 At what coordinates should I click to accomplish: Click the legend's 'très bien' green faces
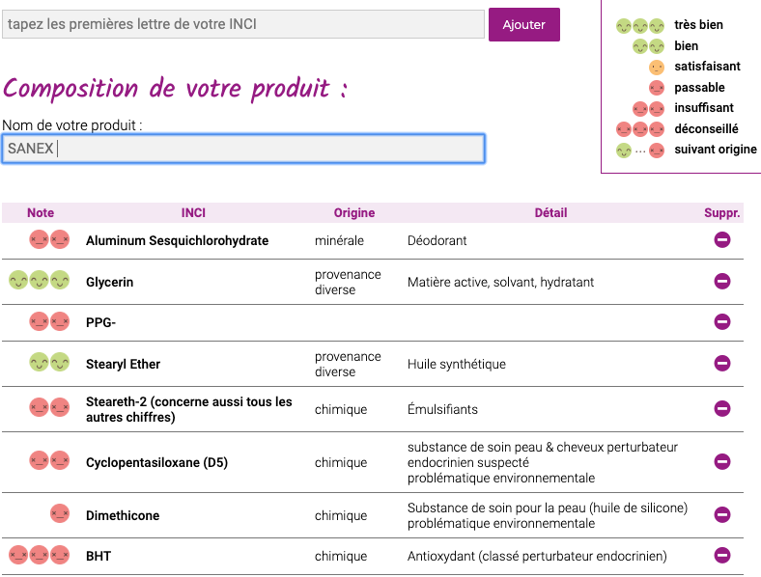pyautogui.click(x=640, y=26)
